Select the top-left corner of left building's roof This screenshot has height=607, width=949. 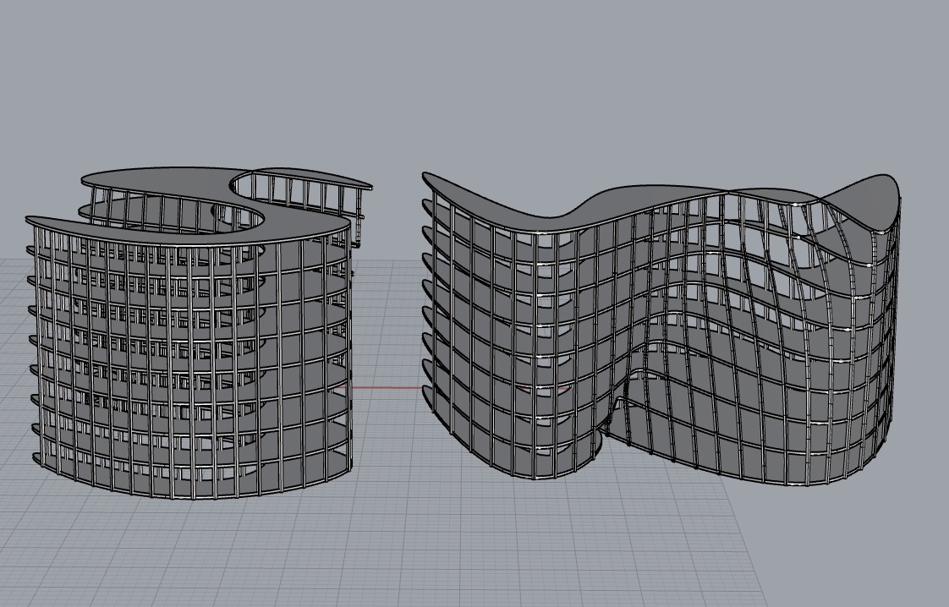pos(30,221)
